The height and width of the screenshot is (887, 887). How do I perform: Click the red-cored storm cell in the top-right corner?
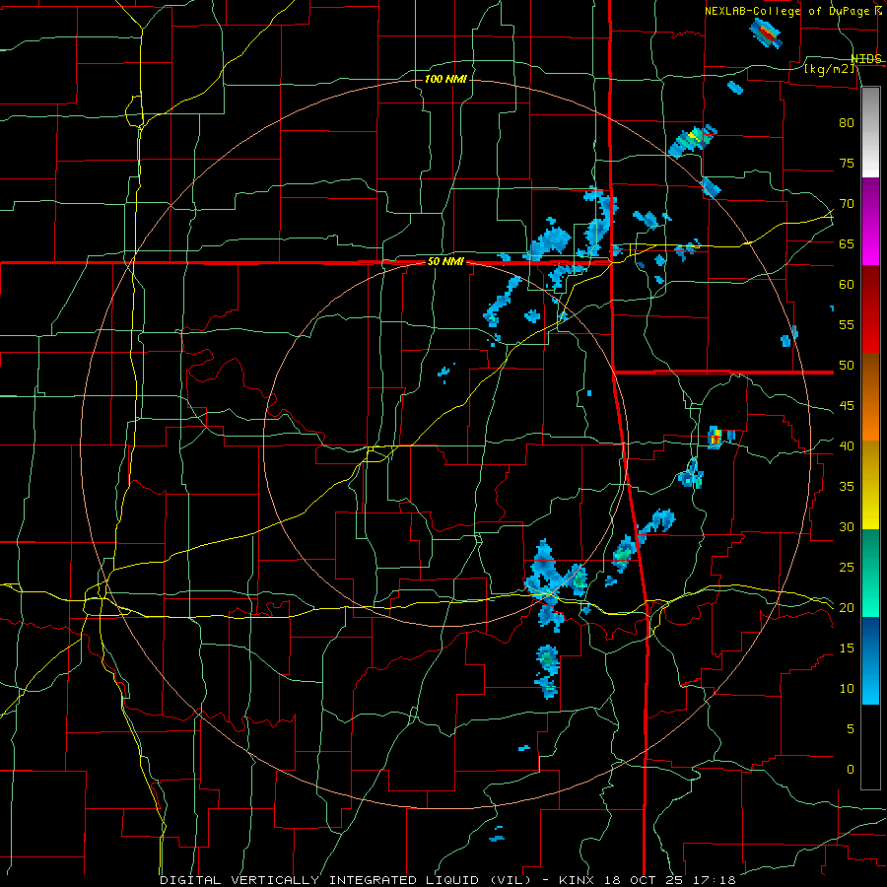(766, 33)
